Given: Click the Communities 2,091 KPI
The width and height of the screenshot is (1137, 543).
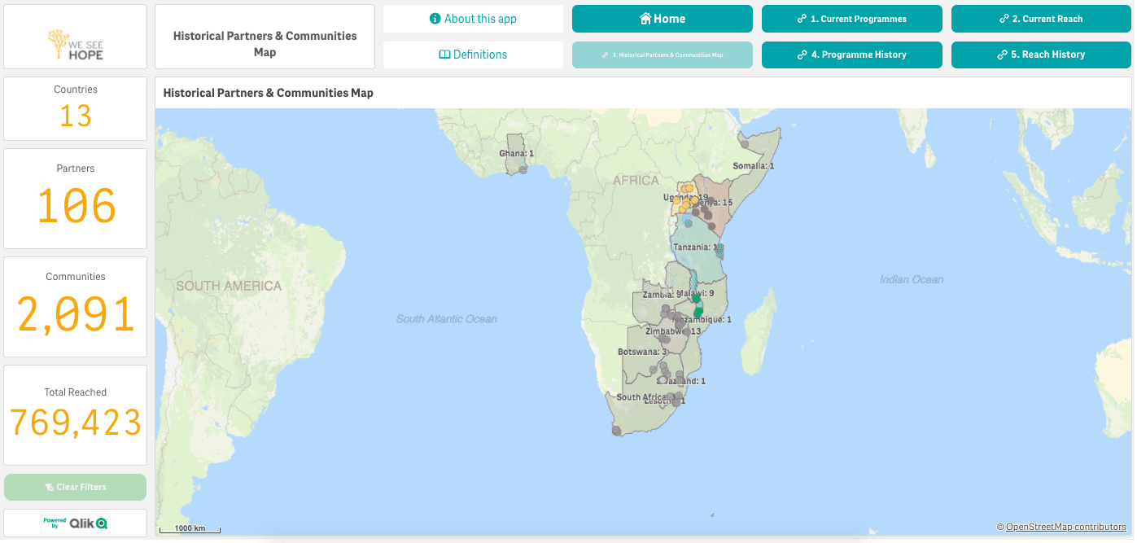Looking at the screenshot, I should coord(75,307).
